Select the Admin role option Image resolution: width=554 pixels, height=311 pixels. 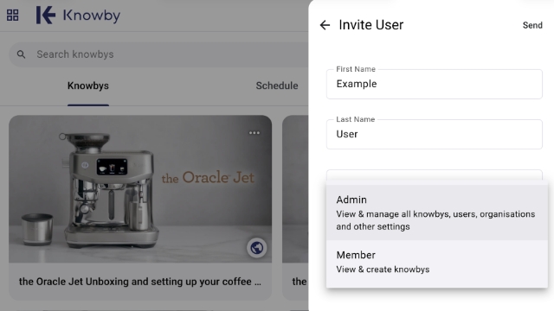[x=436, y=213]
